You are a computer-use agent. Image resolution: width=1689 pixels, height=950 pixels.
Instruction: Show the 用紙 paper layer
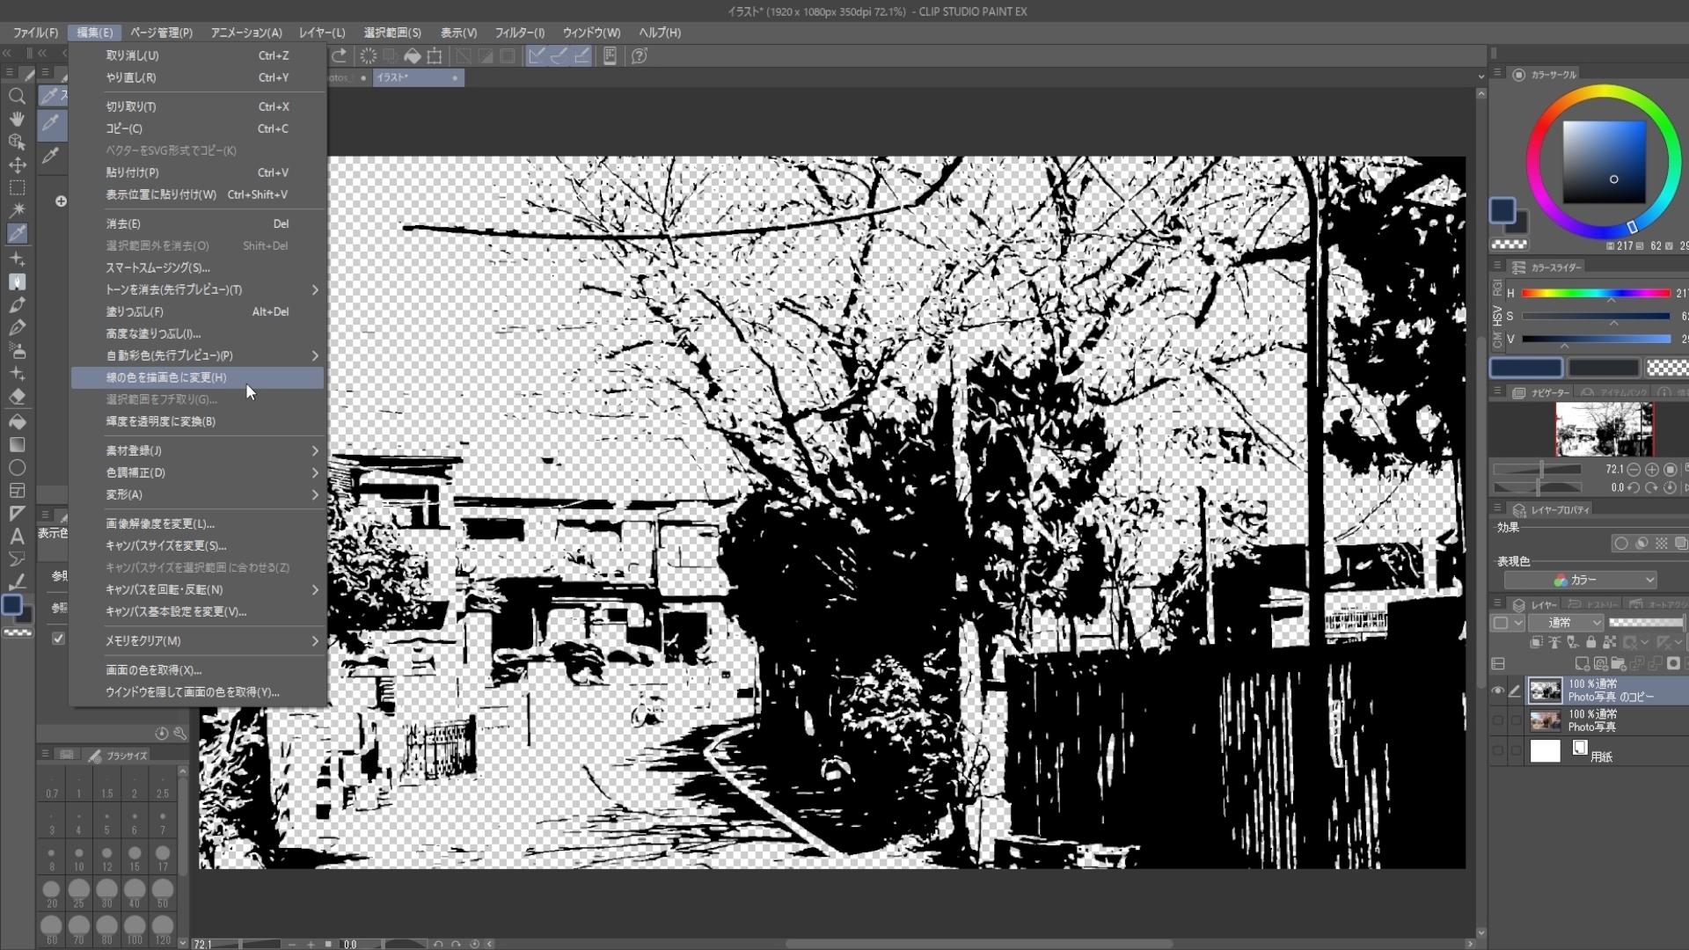pos(1497,751)
